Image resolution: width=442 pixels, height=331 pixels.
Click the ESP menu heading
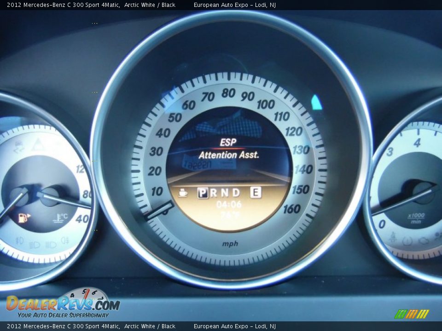click(x=228, y=143)
